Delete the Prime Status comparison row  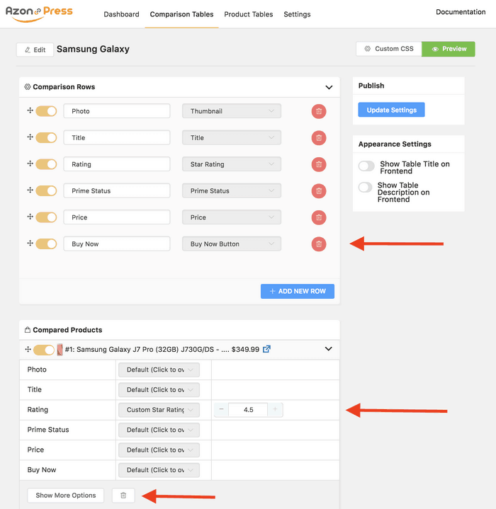pyautogui.click(x=319, y=191)
